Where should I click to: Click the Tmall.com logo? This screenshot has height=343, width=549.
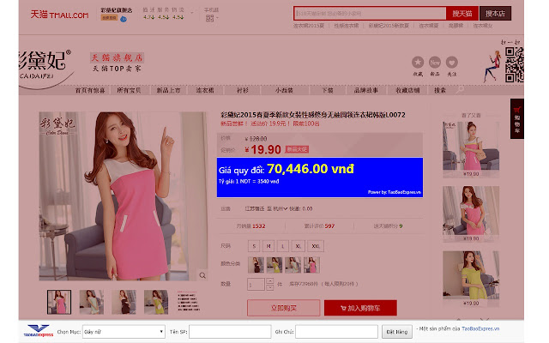click(59, 15)
